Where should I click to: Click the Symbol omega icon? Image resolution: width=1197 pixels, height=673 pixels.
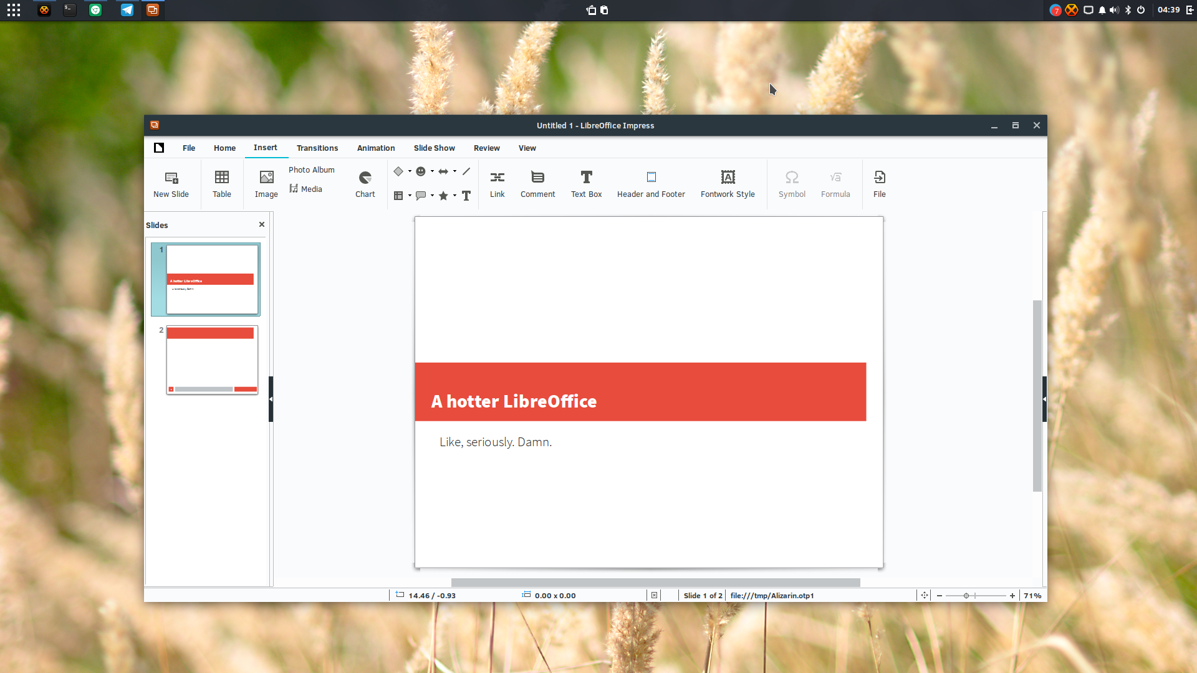[792, 178]
